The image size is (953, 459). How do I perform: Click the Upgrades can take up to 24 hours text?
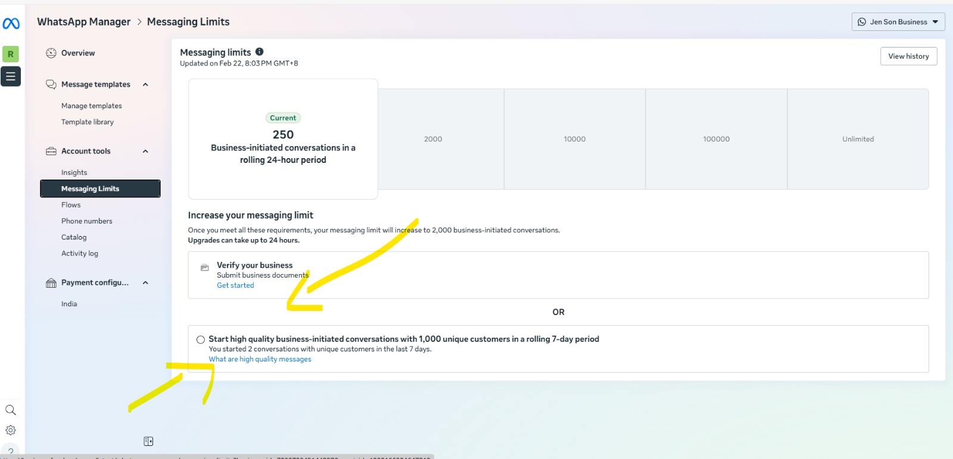pyautogui.click(x=244, y=240)
